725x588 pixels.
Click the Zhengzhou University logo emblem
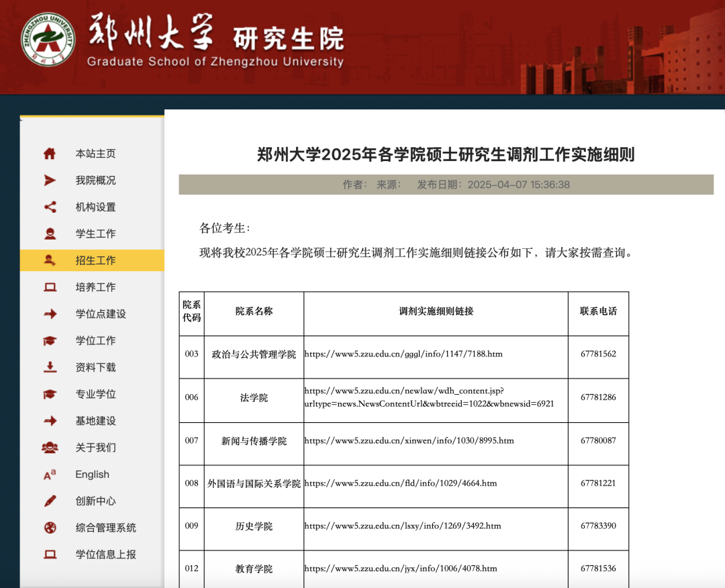48,40
